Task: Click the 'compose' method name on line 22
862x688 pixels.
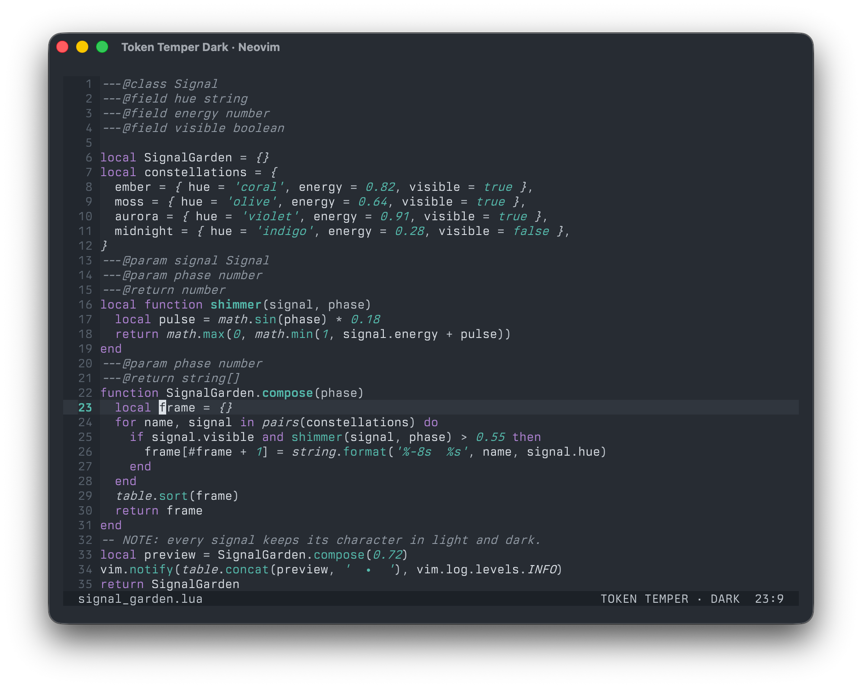Action: pos(287,393)
